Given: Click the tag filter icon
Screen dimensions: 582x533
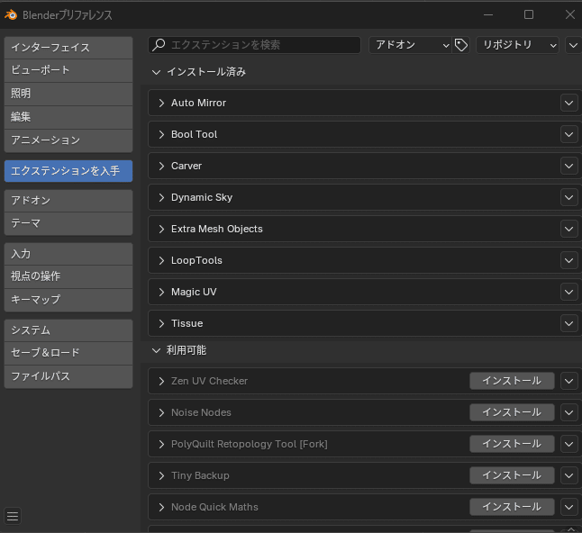Looking at the screenshot, I should [x=461, y=45].
